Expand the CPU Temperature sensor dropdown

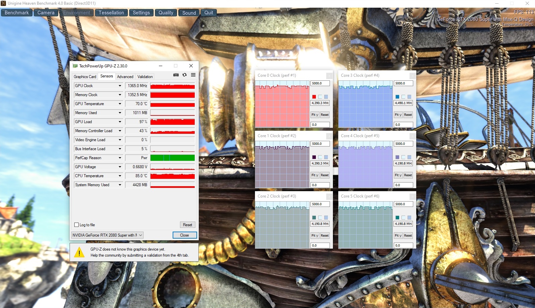click(x=120, y=176)
